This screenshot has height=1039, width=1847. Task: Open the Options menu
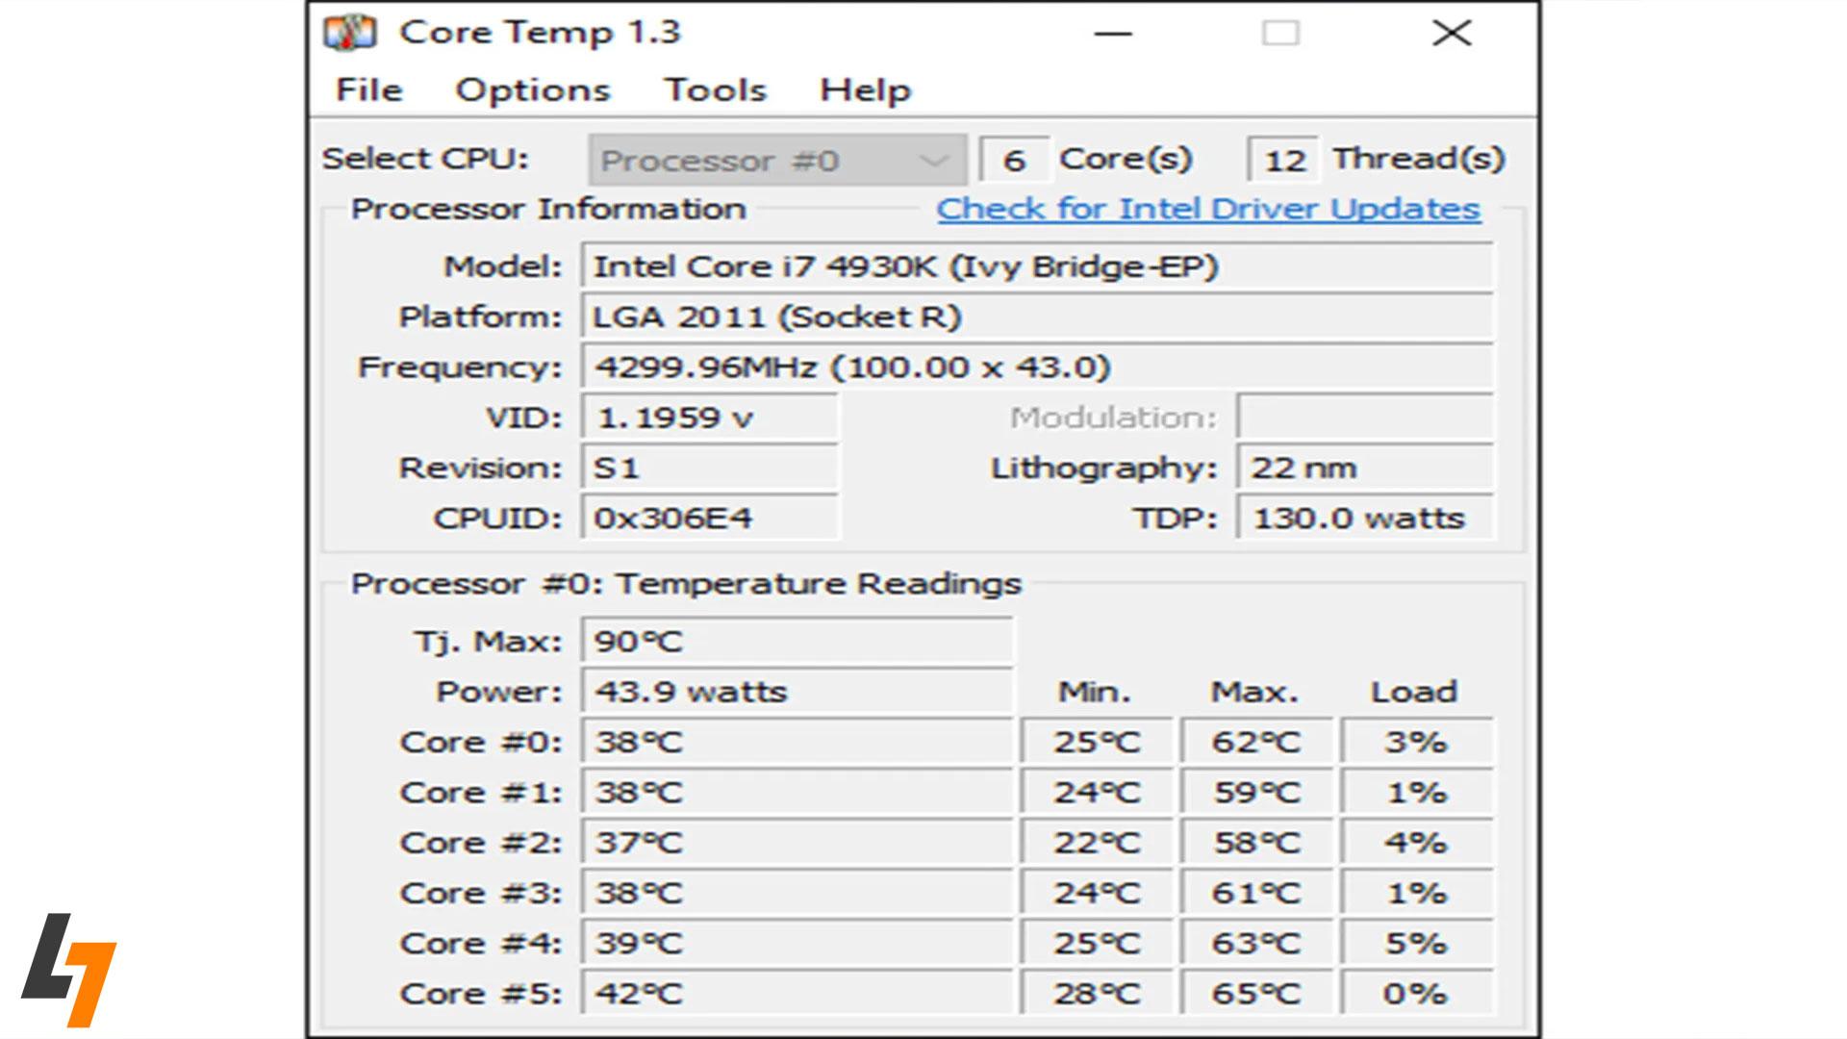[532, 89]
